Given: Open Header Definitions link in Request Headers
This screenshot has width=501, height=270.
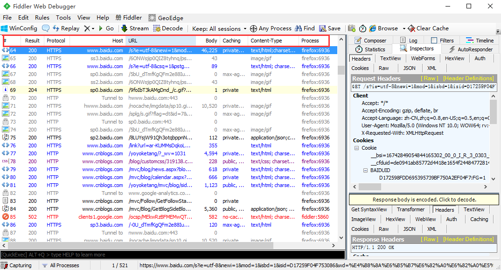Looking at the screenshot, I should point(468,78).
